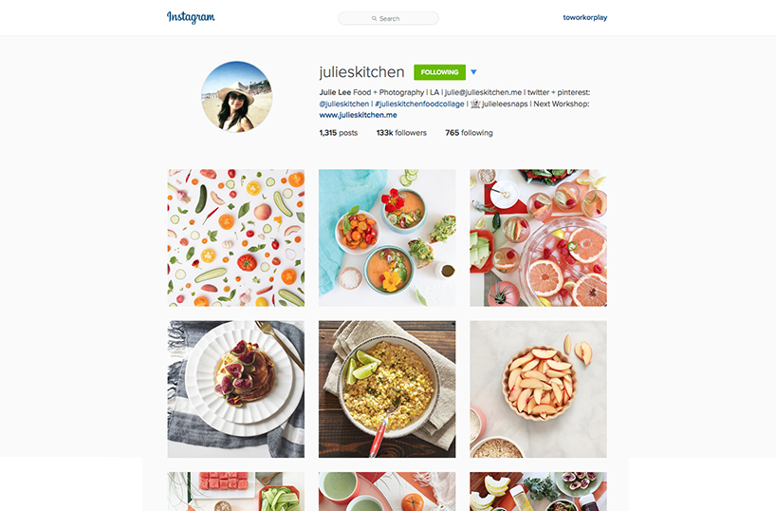Open the grapefruit punch bowl post
The width and height of the screenshot is (776, 511).
pos(538,237)
